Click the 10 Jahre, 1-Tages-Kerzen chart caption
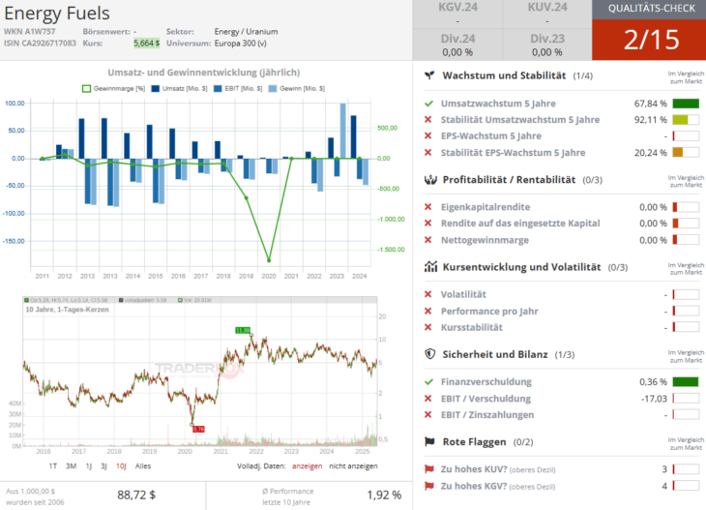Screen dimensions: 706x510 coord(67,310)
